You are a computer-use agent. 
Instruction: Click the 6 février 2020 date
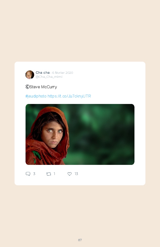[x=62, y=73]
